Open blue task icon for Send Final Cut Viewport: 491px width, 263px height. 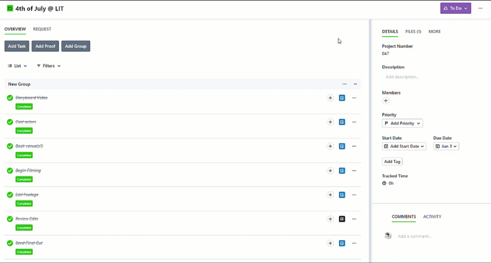[x=342, y=243]
